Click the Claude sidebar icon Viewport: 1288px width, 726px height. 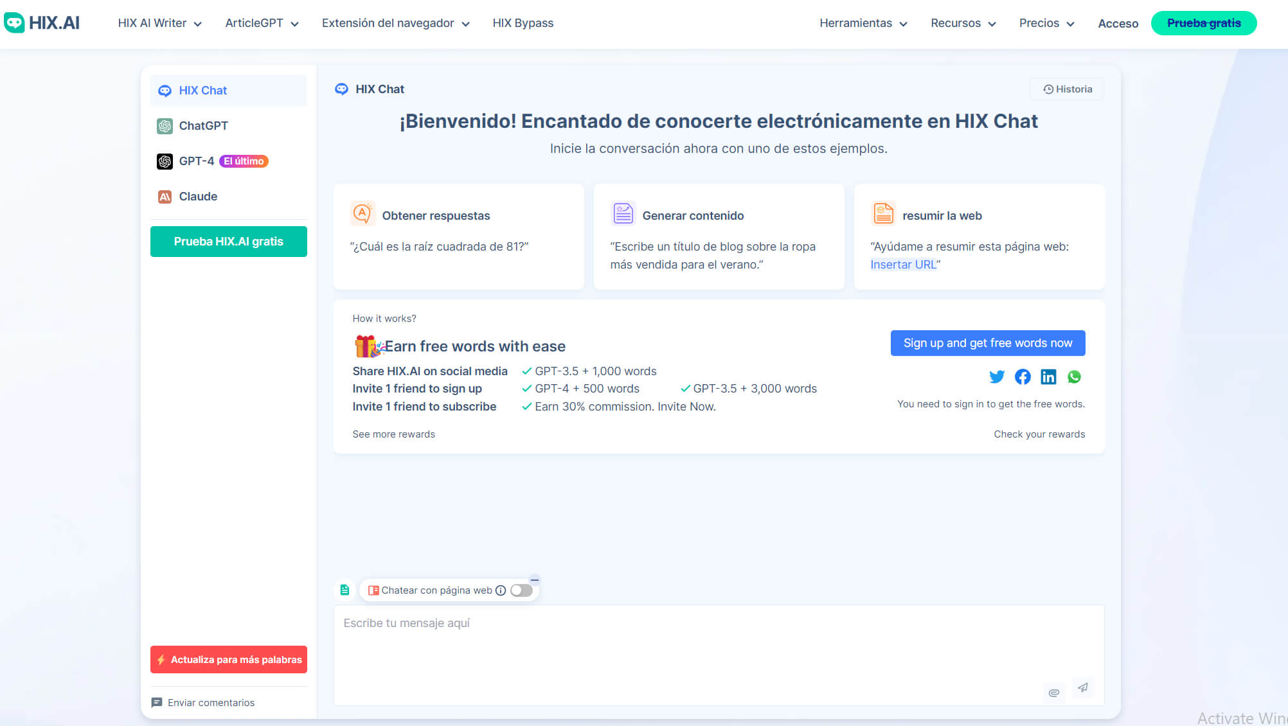pos(165,197)
